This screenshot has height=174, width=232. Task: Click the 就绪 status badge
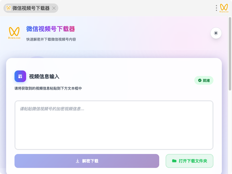point(204,80)
